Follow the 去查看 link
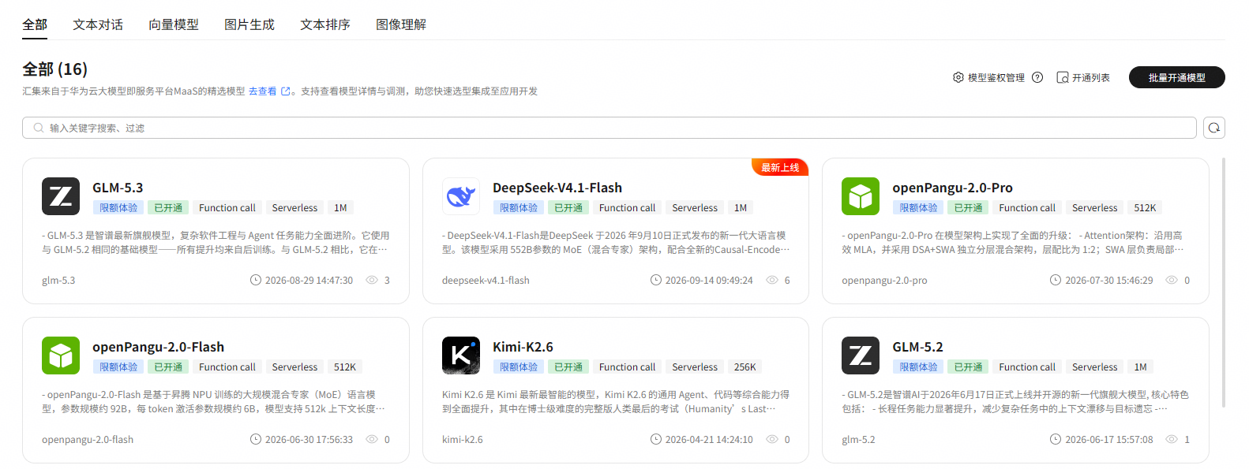Viewport: 1249px width, 469px height. (263, 91)
